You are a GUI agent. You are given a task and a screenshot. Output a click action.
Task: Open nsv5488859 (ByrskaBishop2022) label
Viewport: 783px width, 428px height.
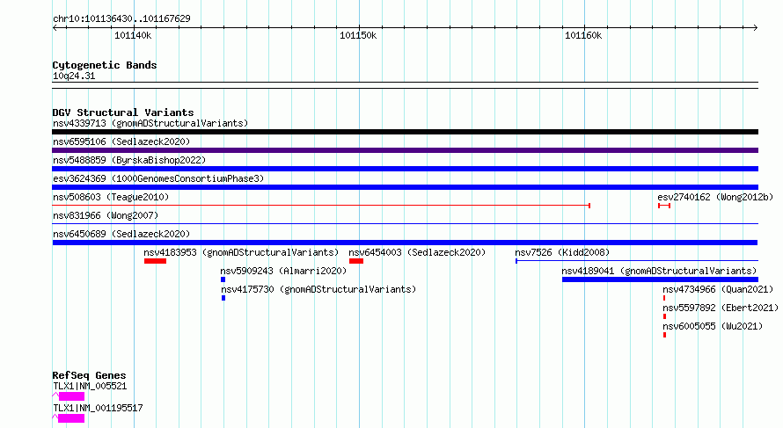pos(129,160)
